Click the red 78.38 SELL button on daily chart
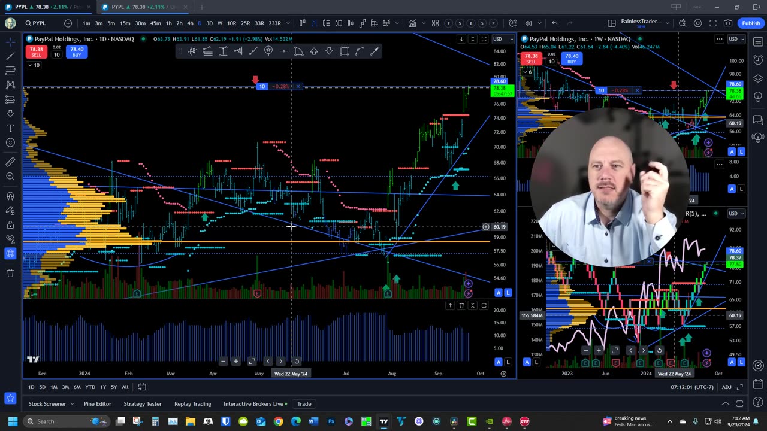The image size is (767, 431). pos(37,52)
